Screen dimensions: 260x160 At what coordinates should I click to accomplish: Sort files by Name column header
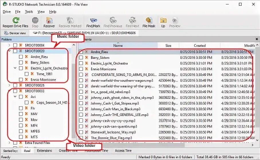118,45
